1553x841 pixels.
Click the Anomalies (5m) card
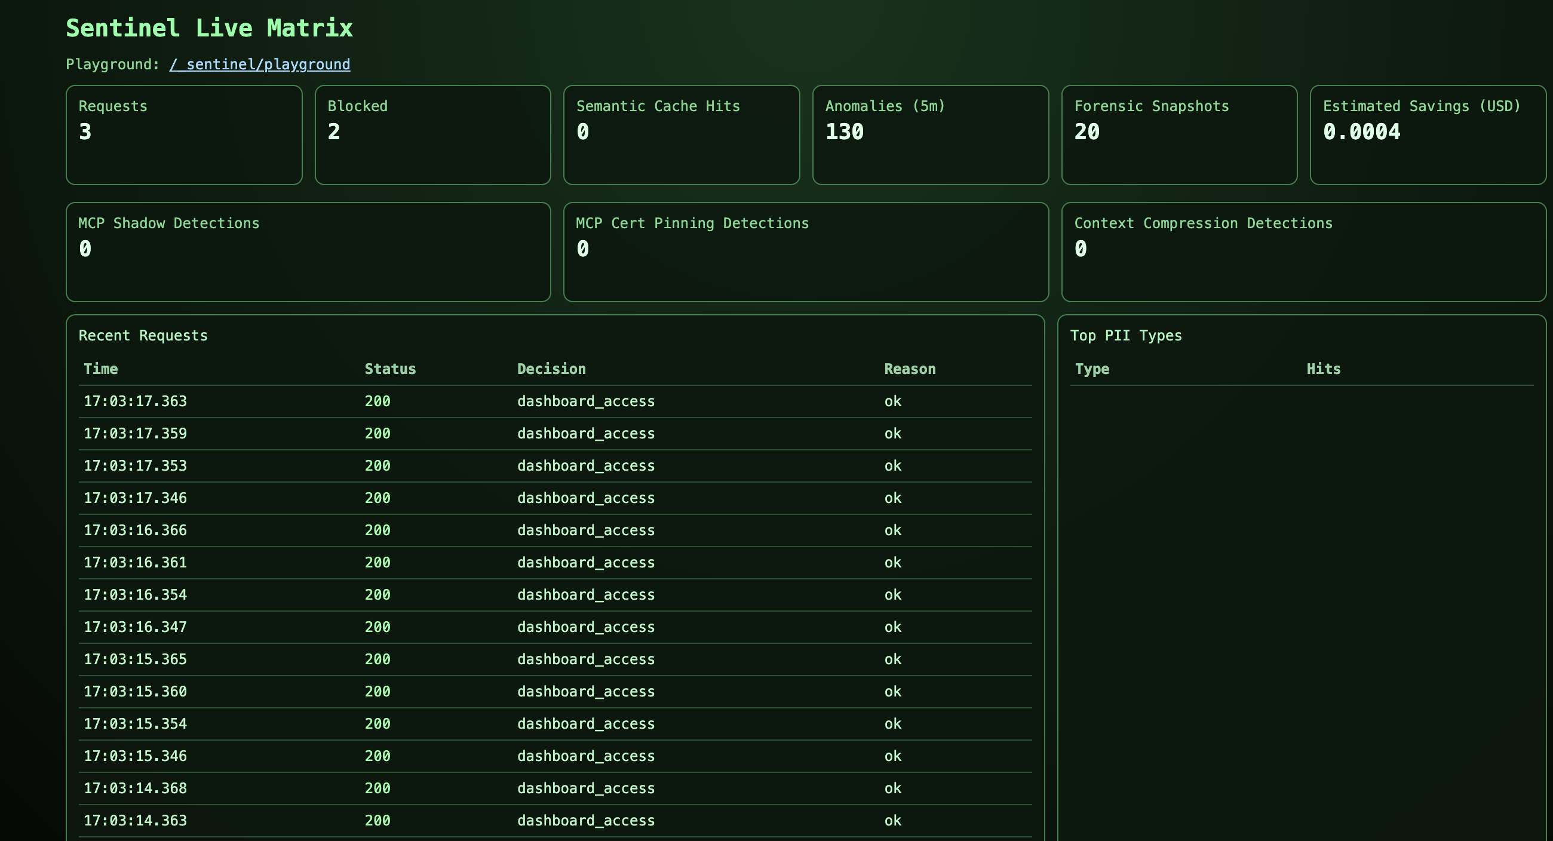[x=929, y=134]
